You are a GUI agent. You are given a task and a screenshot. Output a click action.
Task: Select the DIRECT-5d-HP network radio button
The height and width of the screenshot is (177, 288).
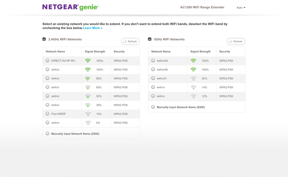(48, 60)
